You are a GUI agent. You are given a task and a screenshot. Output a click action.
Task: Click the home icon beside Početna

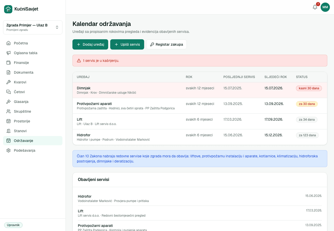coord(8,43)
